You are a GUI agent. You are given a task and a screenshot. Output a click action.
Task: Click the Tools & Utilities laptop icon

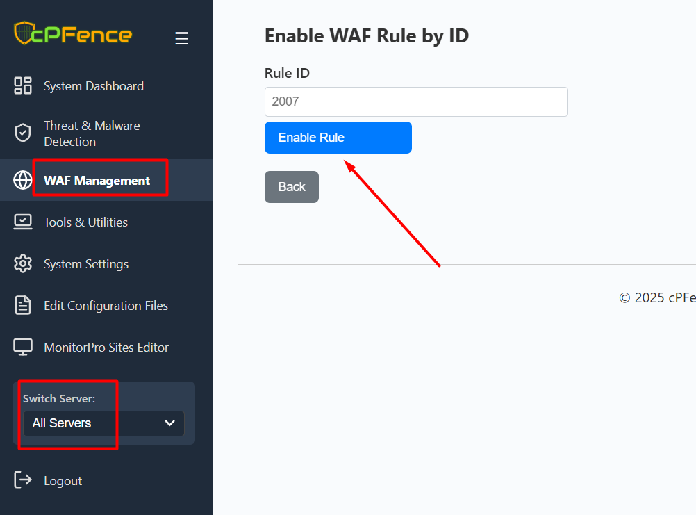[x=23, y=222]
